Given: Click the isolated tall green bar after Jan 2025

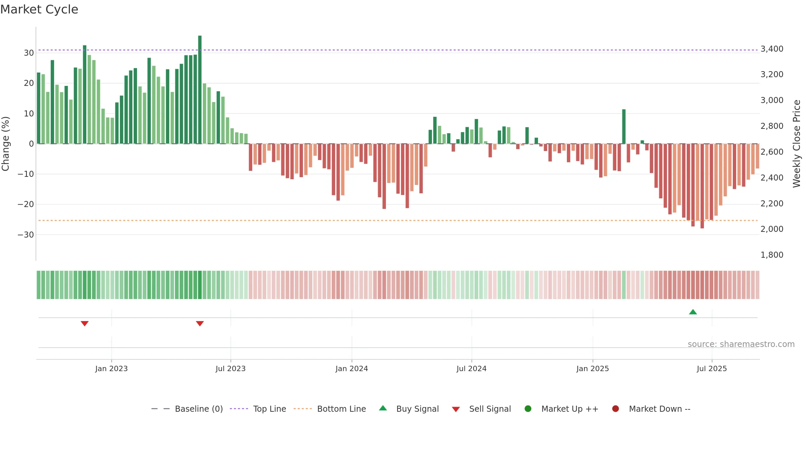Looking at the screenshot, I should 624,127.
